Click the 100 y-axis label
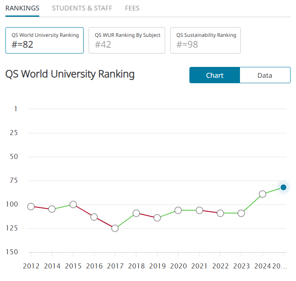This screenshot has width=296, height=281. point(12,204)
